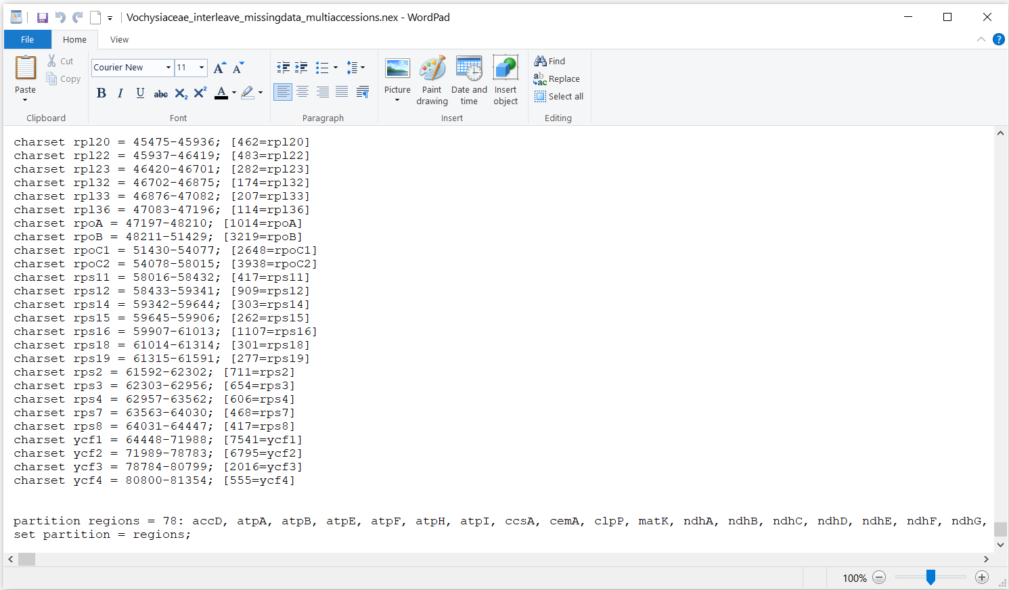The height and width of the screenshot is (590, 1009).
Task: Click the WordPad application icon in title bar
Action: coord(16,18)
